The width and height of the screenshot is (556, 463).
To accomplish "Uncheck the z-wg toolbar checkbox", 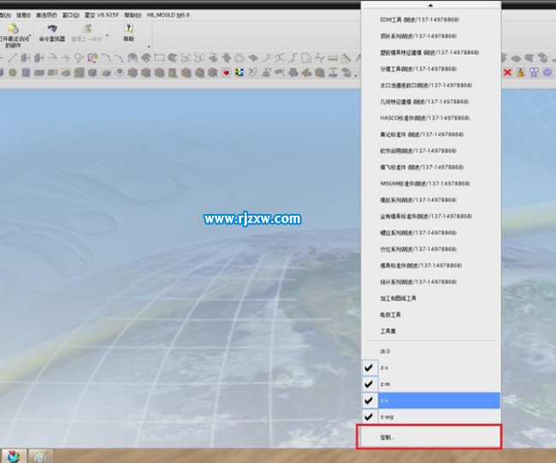I will click(x=369, y=417).
